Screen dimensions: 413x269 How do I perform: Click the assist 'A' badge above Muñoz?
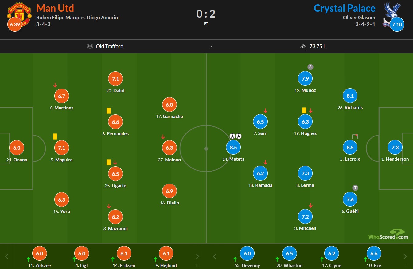310,67
